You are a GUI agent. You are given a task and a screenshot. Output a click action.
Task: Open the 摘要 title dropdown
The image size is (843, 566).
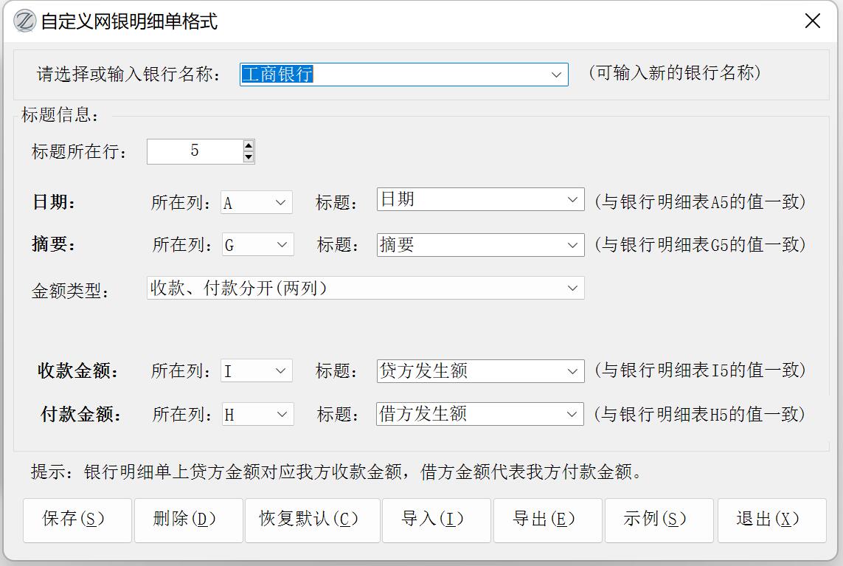pos(573,245)
